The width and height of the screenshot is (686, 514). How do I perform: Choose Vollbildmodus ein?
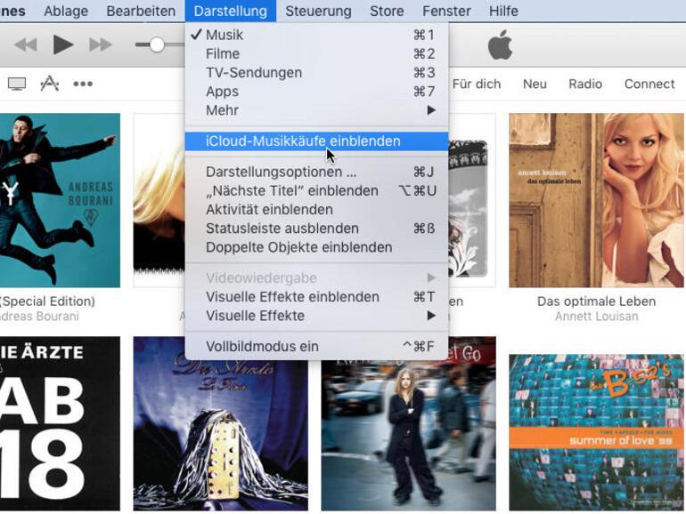pyautogui.click(x=317, y=346)
